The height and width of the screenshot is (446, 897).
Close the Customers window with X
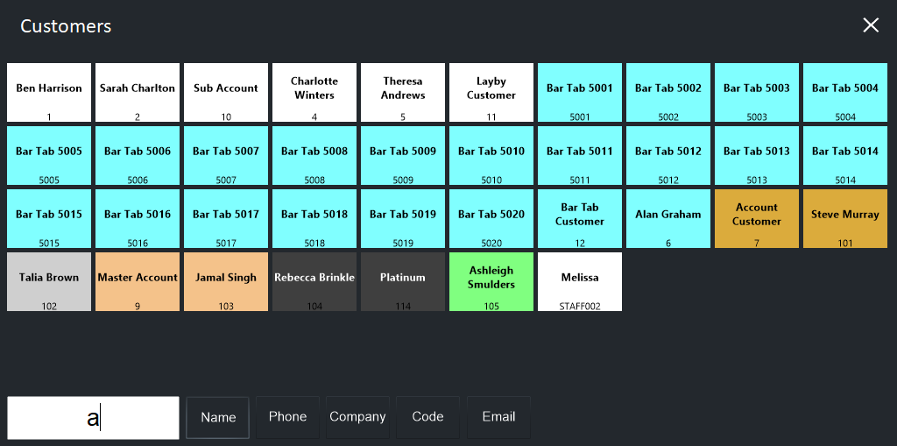coord(870,25)
